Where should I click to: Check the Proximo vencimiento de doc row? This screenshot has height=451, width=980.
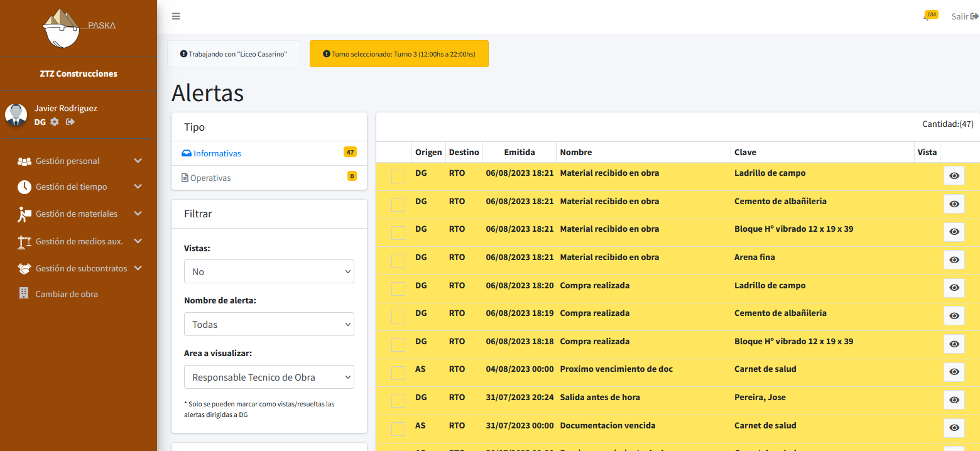398,372
